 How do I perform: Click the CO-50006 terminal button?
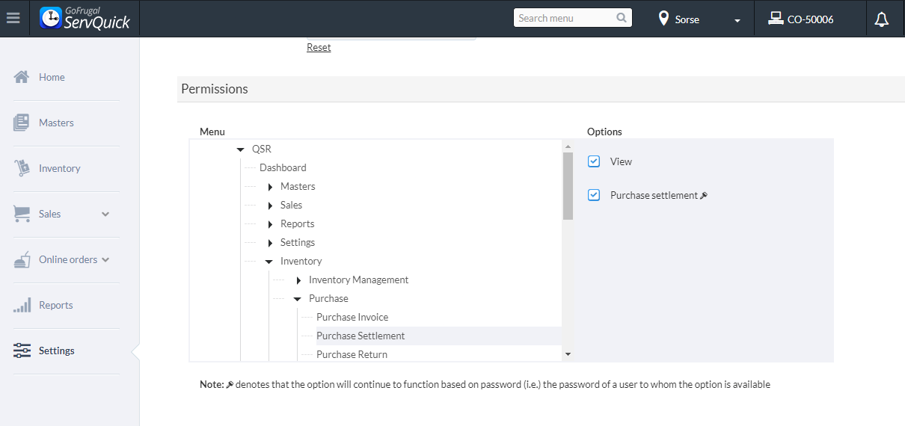[x=801, y=19]
